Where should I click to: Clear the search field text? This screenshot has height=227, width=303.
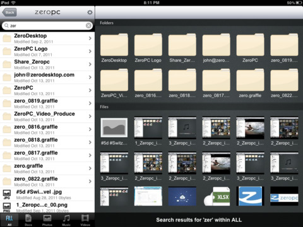[89, 26]
